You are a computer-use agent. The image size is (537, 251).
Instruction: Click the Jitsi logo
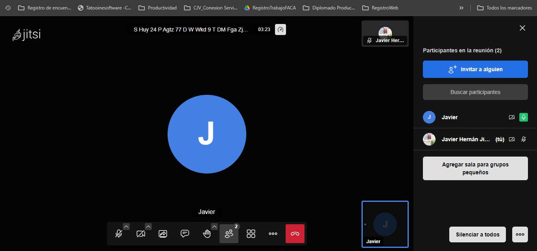(x=27, y=35)
